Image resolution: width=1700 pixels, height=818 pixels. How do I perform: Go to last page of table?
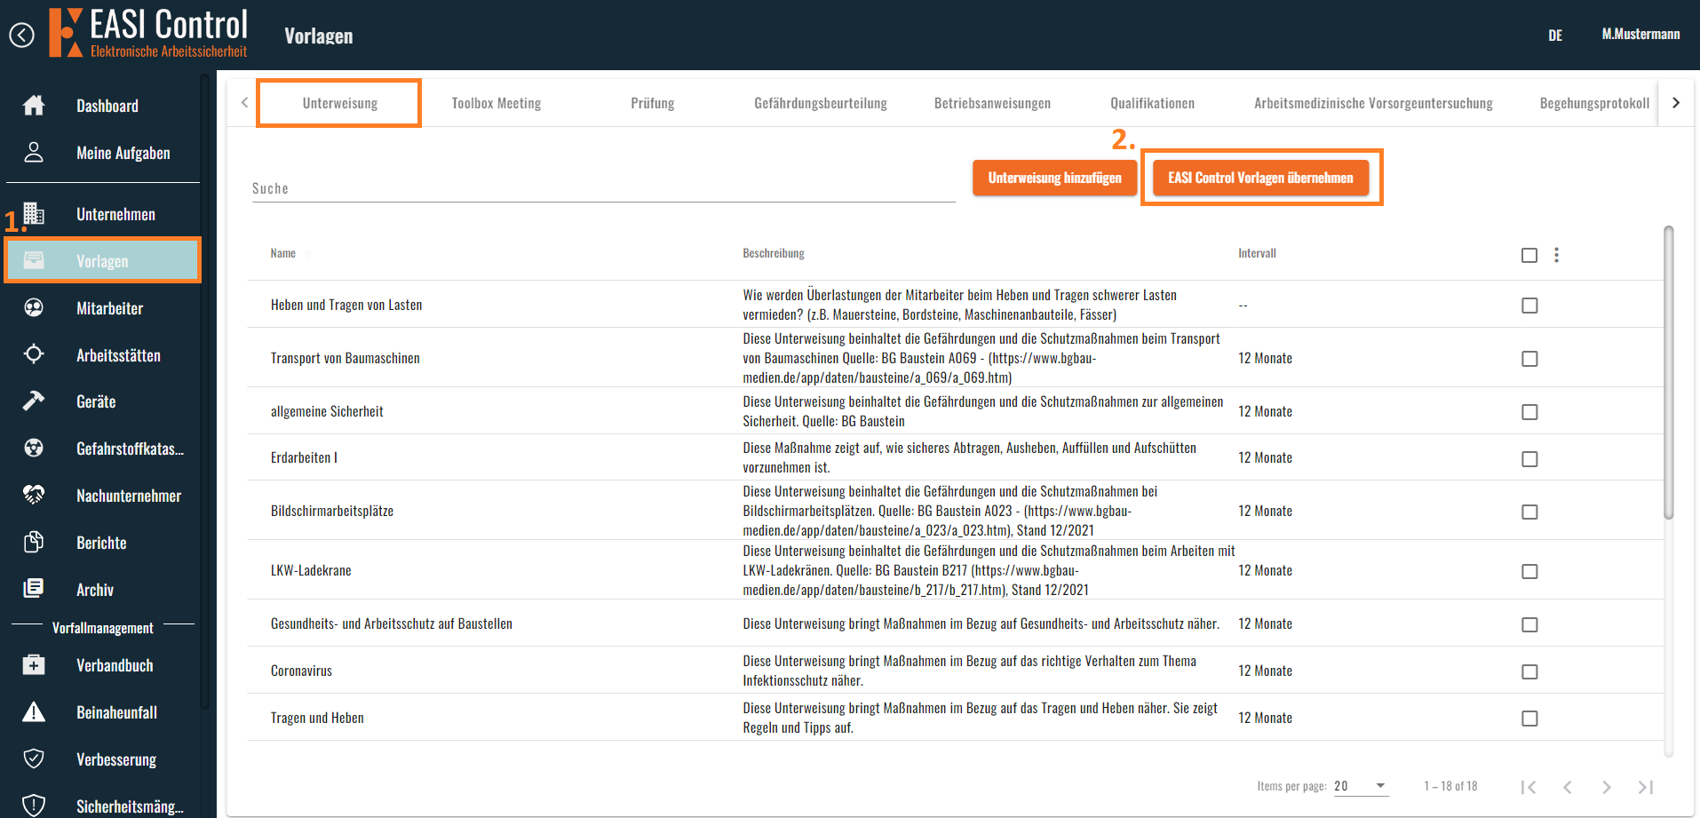tap(1646, 787)
